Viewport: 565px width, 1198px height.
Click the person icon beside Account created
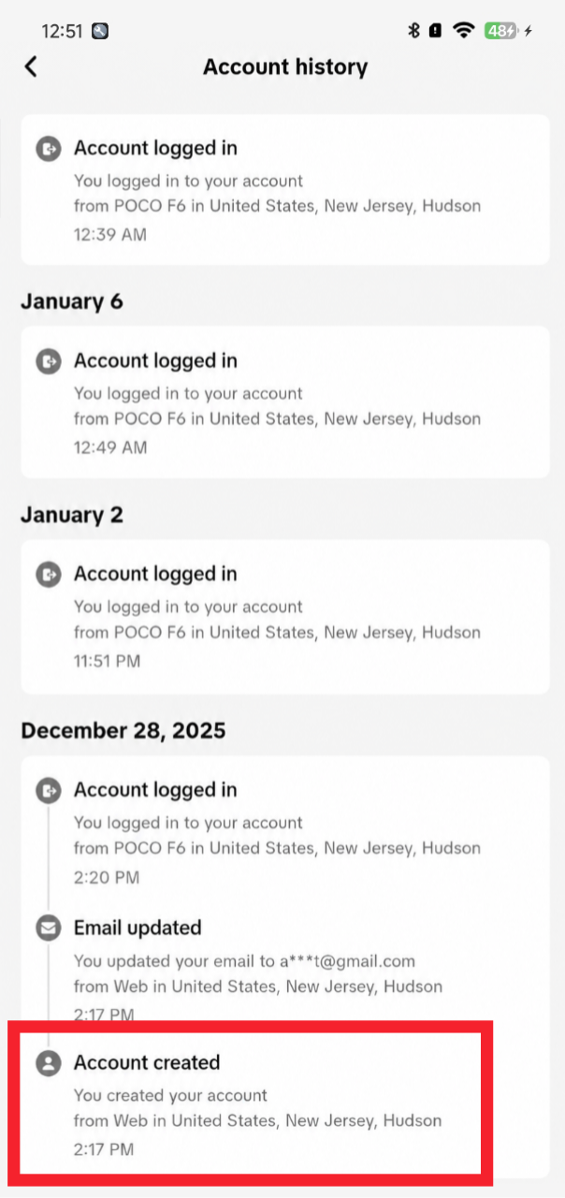point(49,1062)
